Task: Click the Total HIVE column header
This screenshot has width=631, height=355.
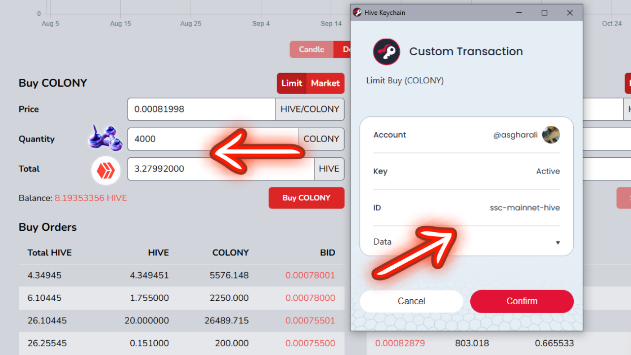Action: tap(50, 253)
